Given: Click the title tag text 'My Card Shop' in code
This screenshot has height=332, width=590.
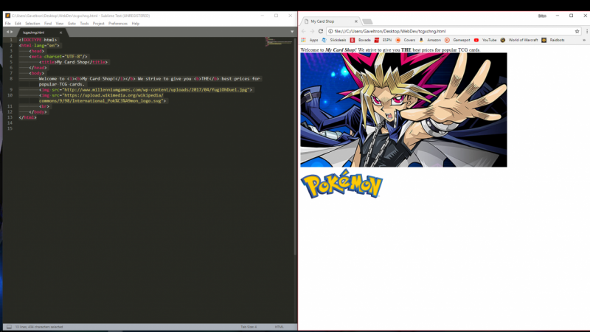Looking at the screenshot, I should point(72,62).
